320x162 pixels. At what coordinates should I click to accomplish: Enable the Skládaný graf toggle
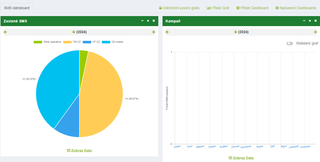tap(290, 43)
